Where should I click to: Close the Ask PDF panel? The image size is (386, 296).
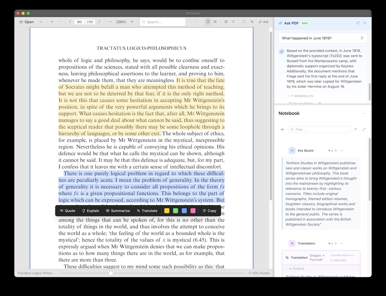365,23
